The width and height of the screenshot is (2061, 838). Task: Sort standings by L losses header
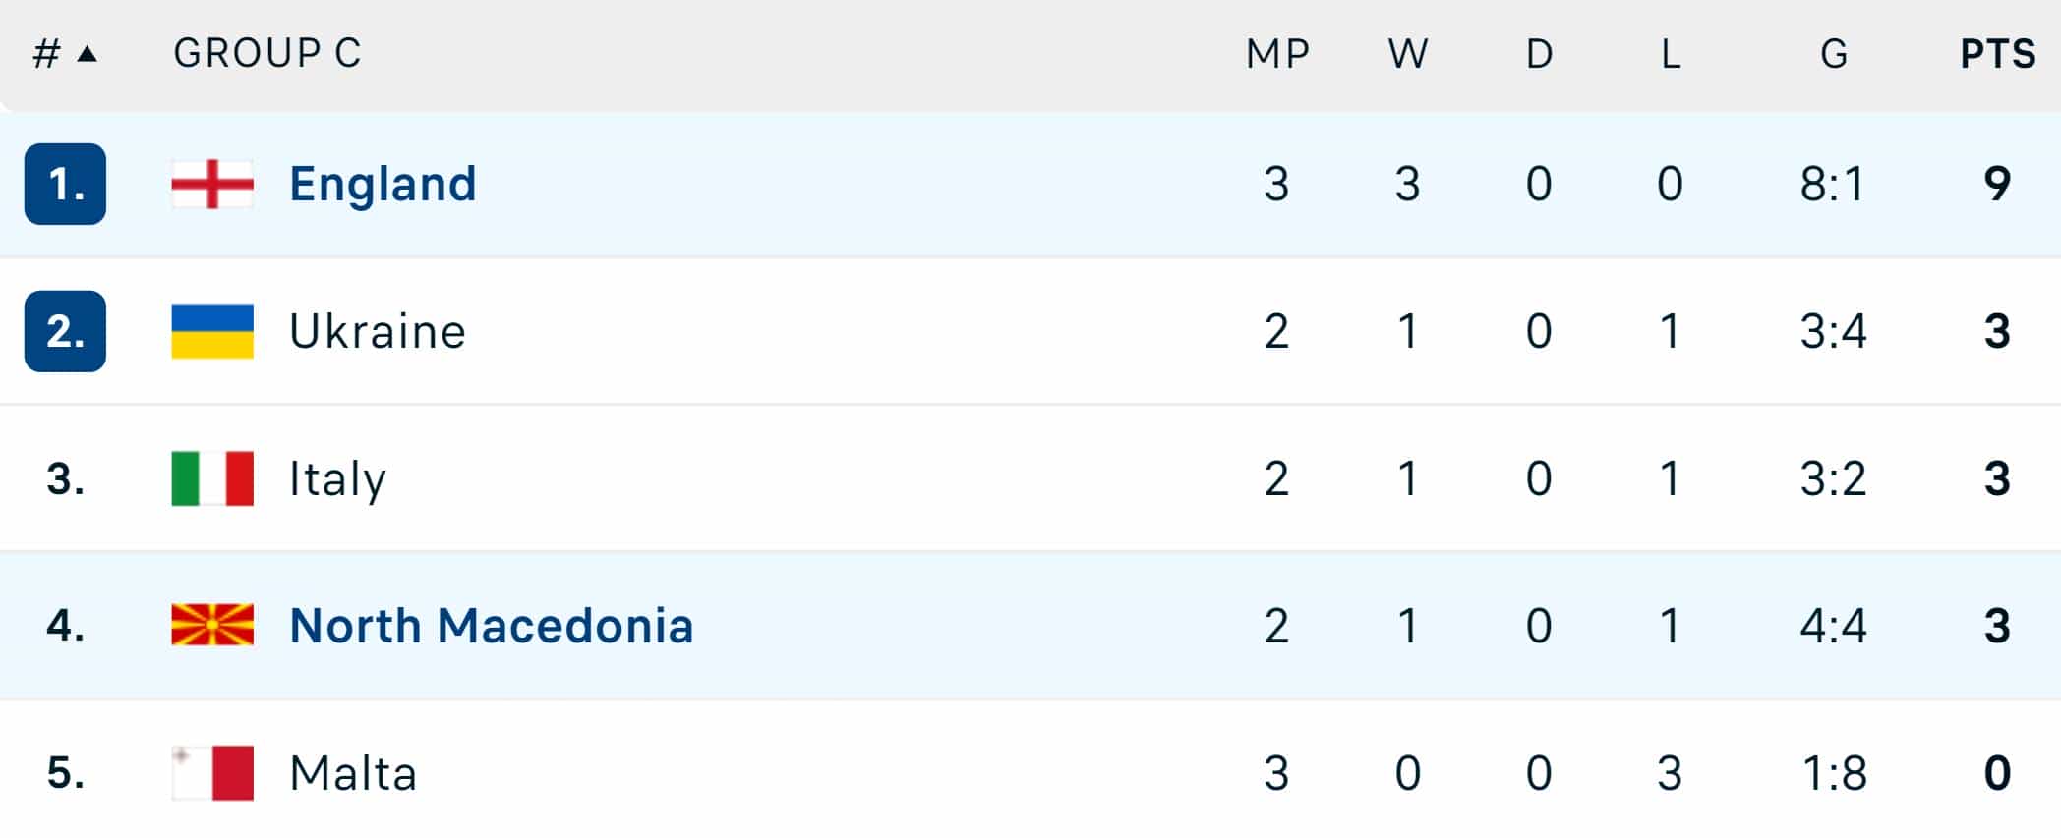(x=1671, y=54)
